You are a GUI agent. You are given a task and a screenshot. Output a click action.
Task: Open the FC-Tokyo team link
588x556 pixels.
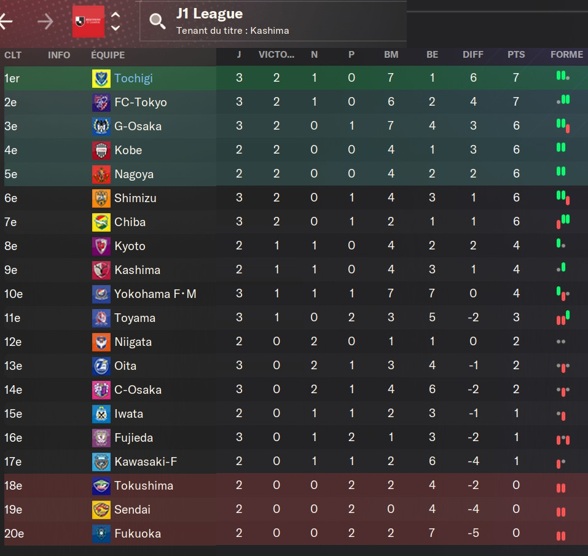tap(141, 103)
